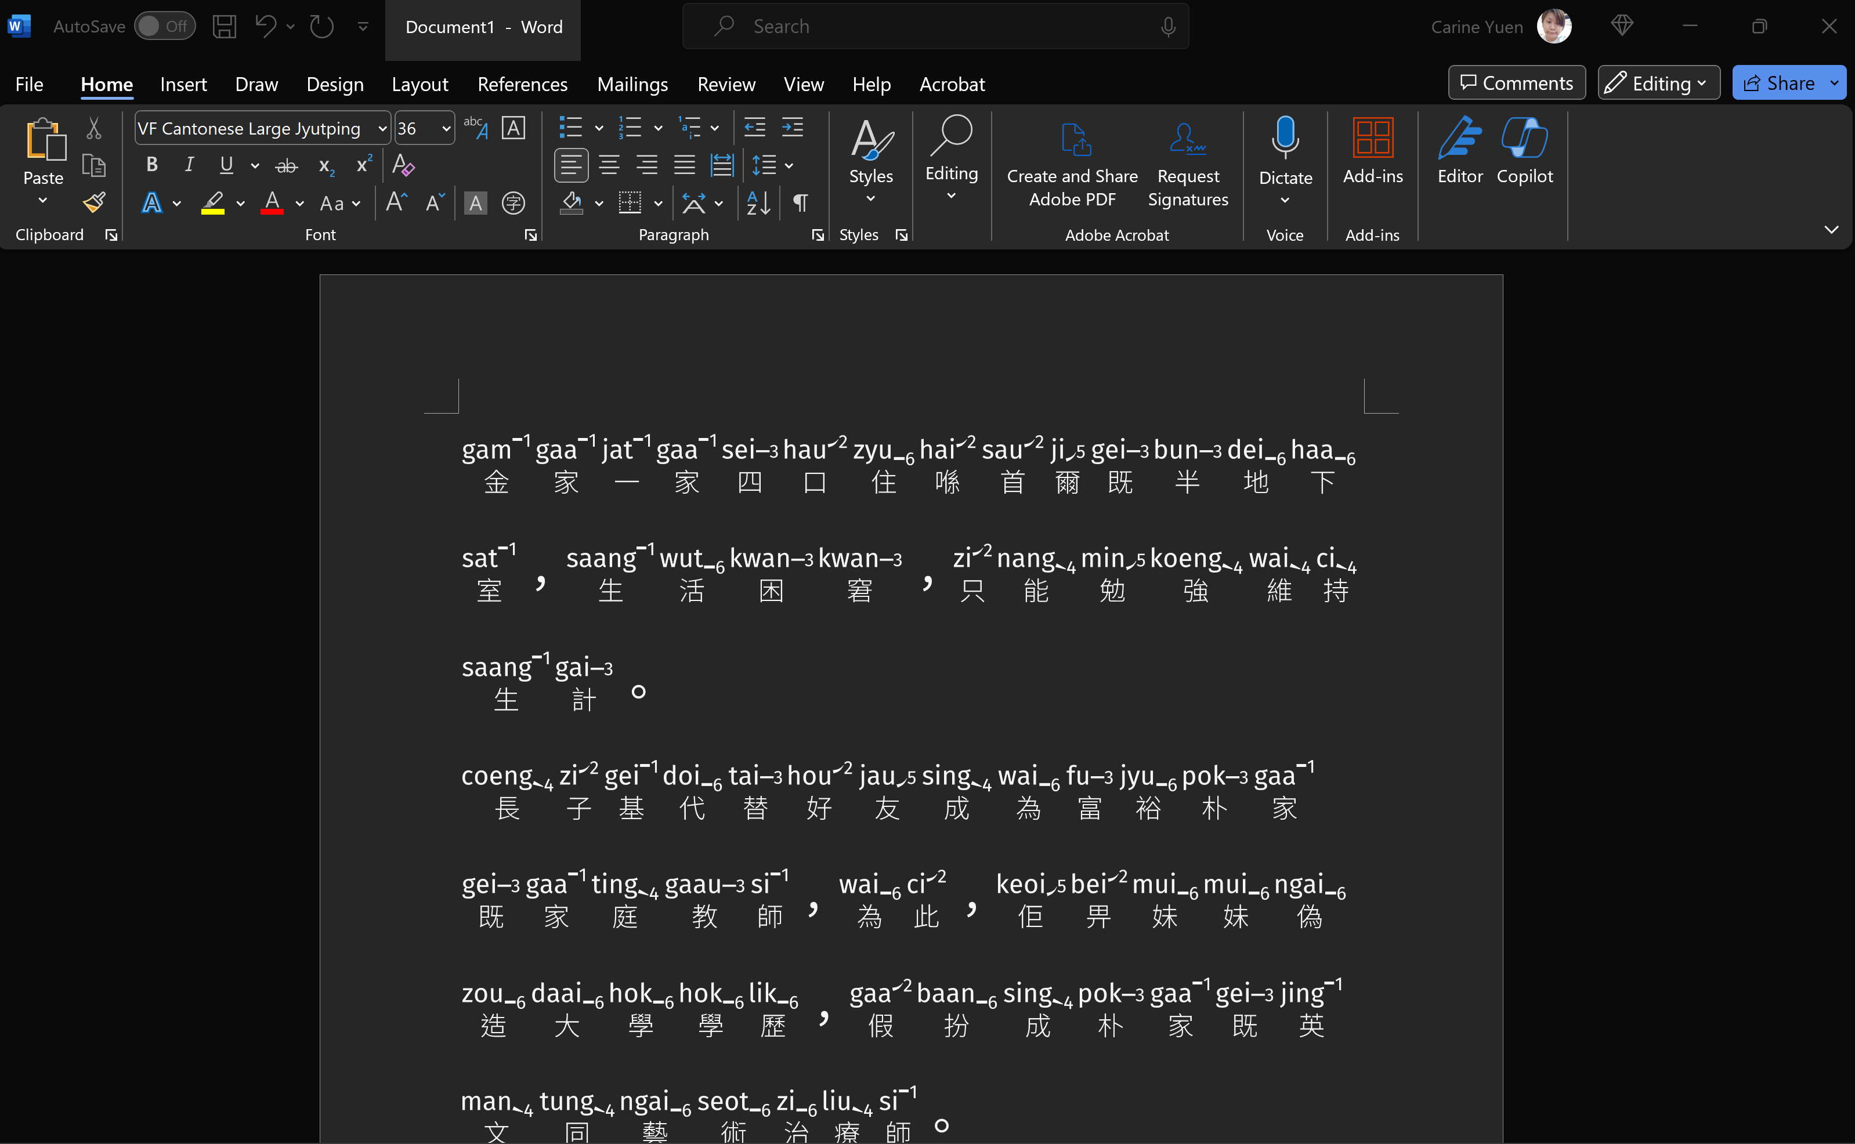
Task: Toggle AutoSave switch on
Action: [x=164, y=27]
